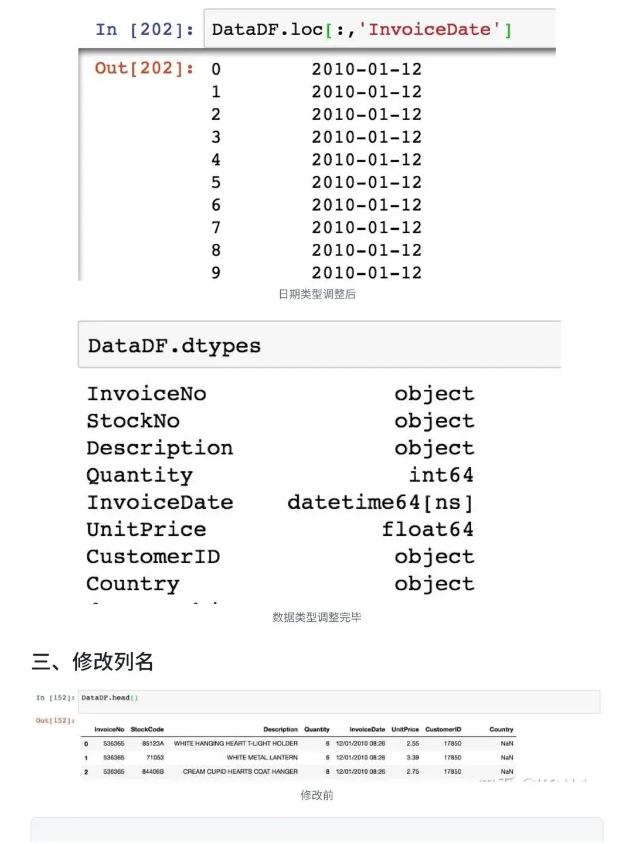Select the float64 dtype for UnitPrice

427,529
